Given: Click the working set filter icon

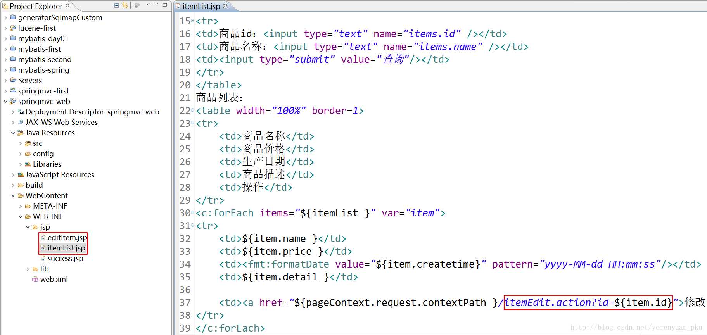Looking at the screenshot, I should (137, 5).
